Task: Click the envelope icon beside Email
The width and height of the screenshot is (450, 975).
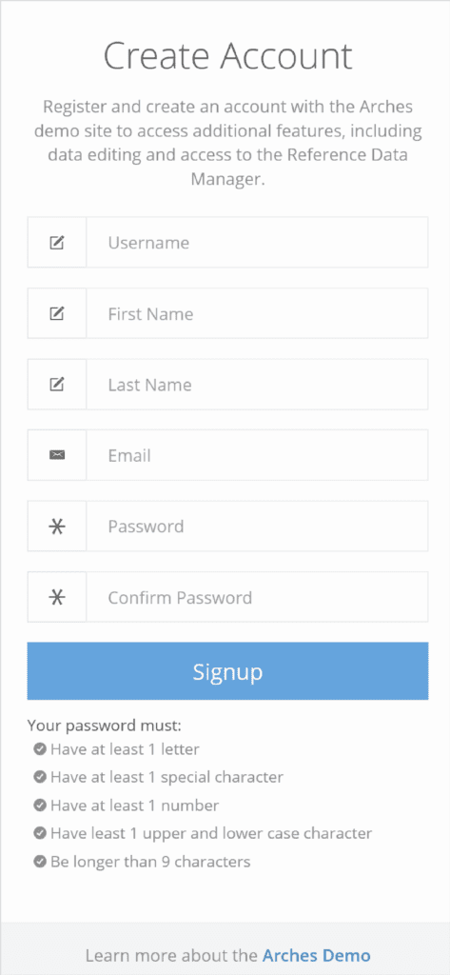Action: coord(56,455)
